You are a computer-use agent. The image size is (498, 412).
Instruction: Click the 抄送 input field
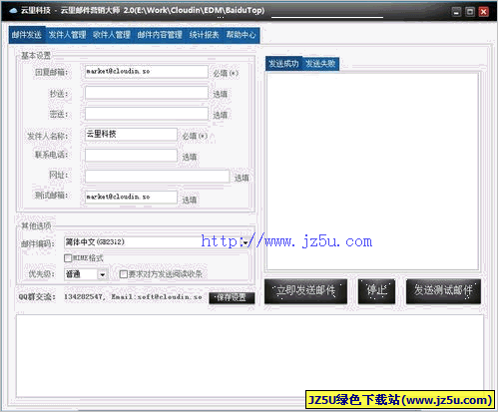(147, 93)
